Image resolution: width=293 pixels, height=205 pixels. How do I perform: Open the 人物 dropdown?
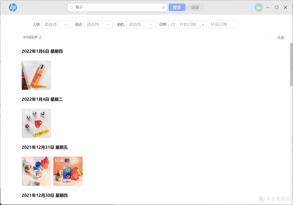(x=56, y=24)
